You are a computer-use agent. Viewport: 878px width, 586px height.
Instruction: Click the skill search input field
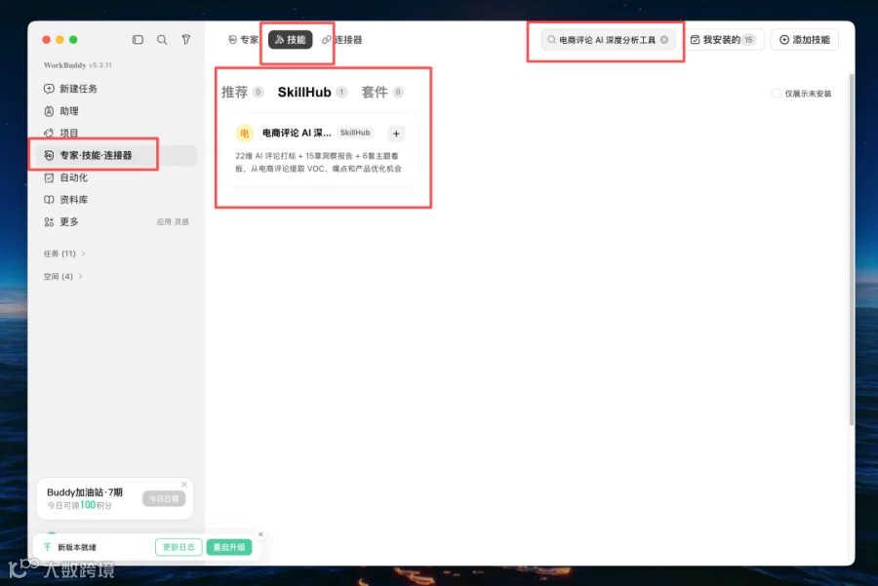click(608, 40)
